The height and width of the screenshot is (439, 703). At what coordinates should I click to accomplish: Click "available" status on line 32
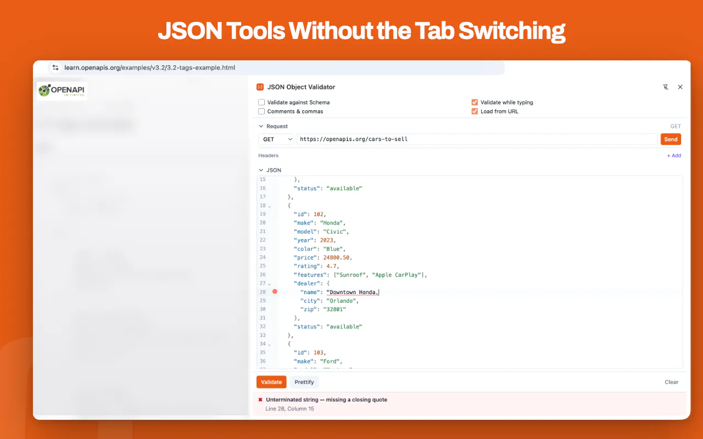344,327
